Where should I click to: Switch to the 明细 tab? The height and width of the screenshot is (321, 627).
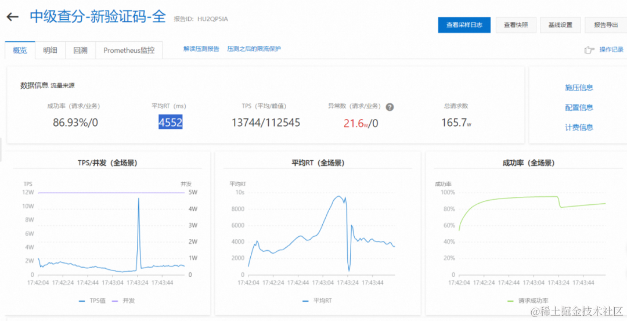coord(51,50)
